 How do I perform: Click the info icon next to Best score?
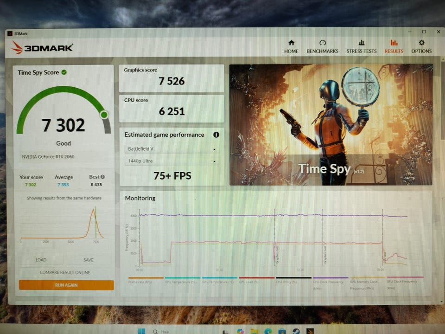(x=103, y=177)
